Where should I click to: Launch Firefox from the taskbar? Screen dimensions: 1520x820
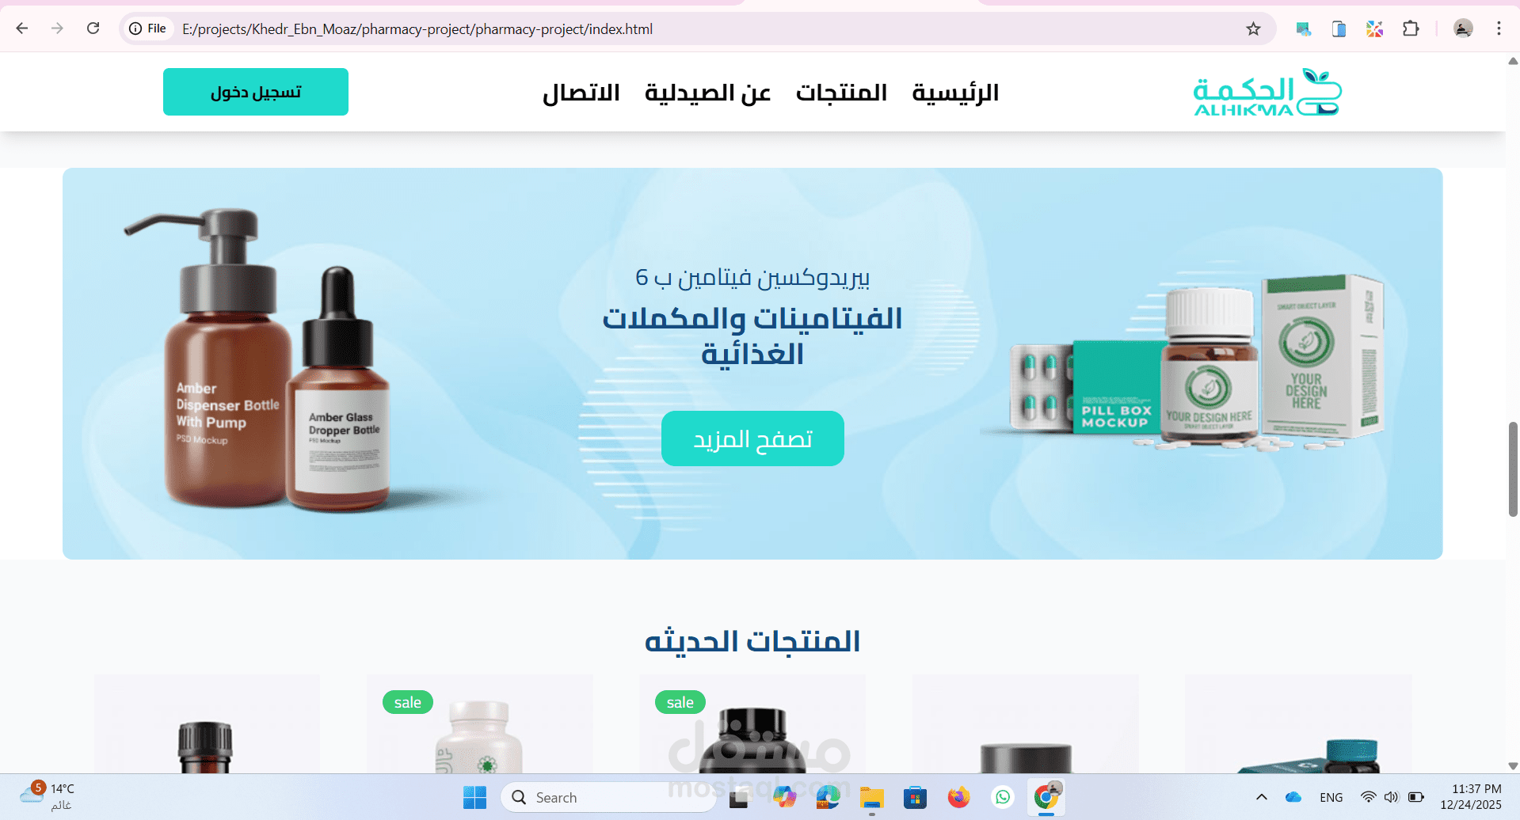(958, 797)
